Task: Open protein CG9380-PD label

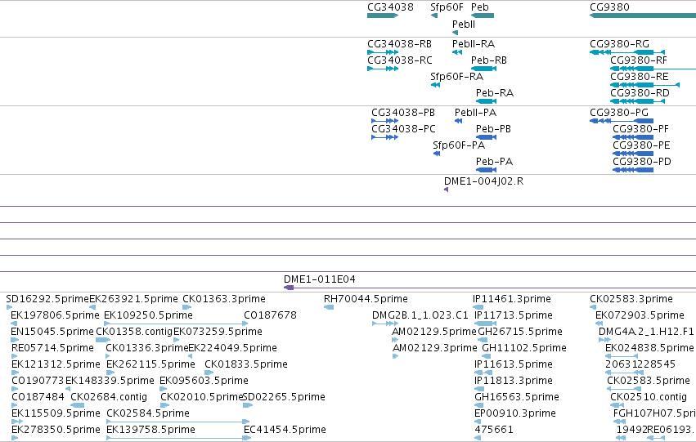Action: point(642,162)
